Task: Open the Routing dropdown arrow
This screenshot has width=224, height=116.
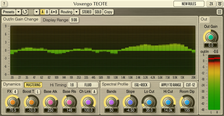Action: pos(76,12)
